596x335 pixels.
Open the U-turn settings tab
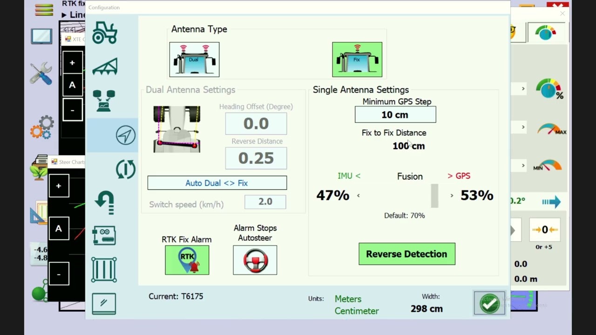104,202
